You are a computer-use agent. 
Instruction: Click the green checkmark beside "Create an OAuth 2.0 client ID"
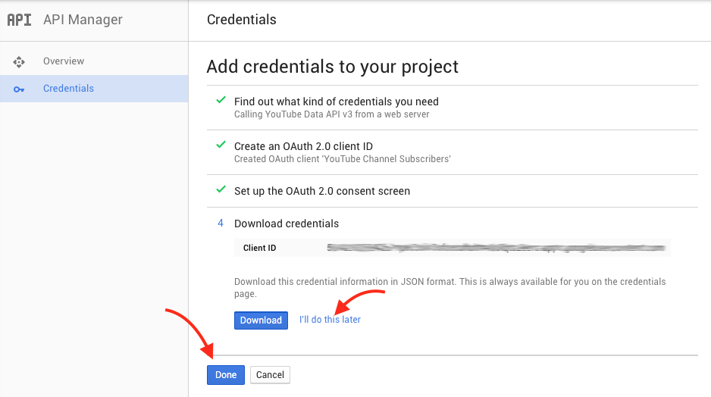(x=221, y=145)
